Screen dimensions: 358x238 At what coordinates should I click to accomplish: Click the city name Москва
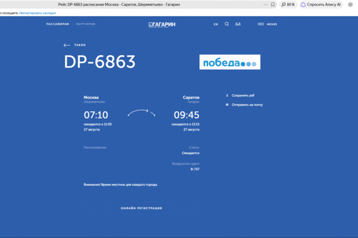click(91, 97)
